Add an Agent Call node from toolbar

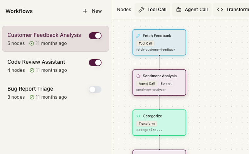[192, 10]
